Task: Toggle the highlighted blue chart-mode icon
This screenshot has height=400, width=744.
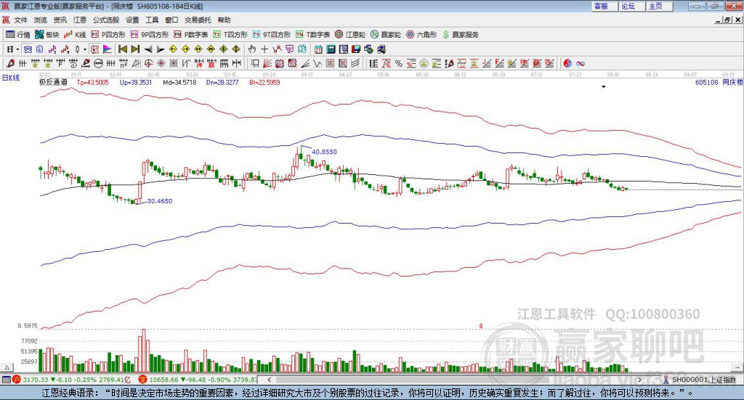Action: (28, 49)
